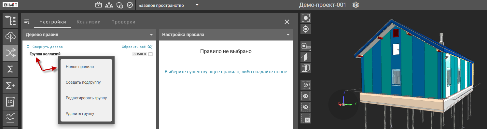Screen dimensions: 487x129
Task: Select the section plane tool
Action: [306, 57]
